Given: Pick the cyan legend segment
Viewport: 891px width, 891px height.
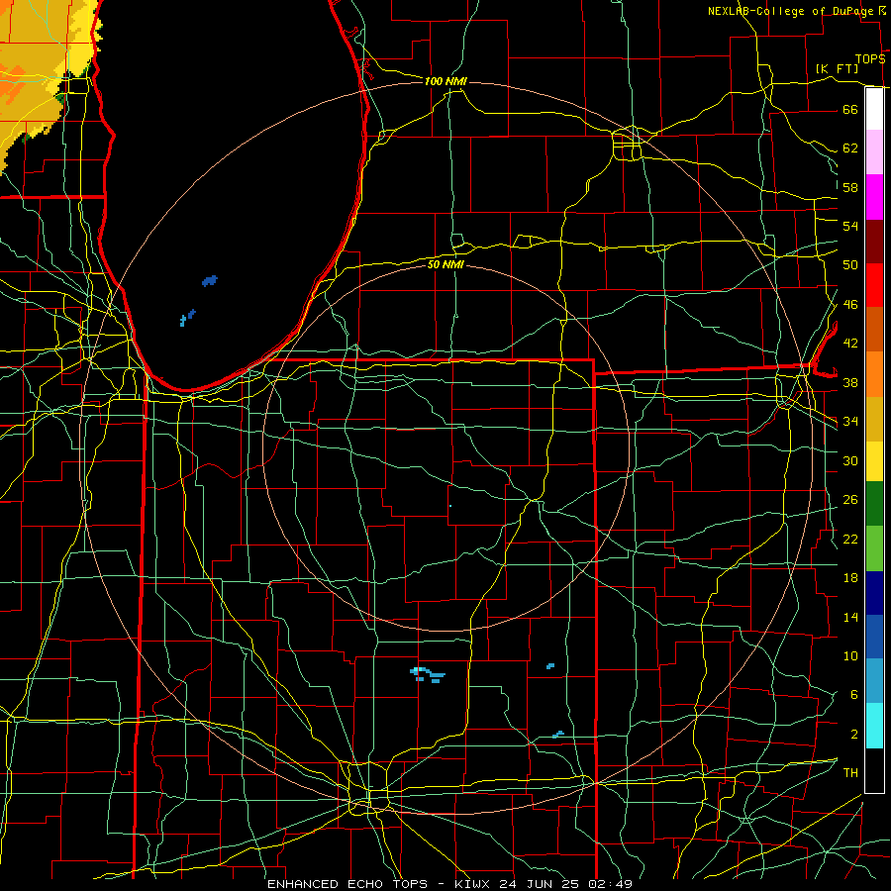Looking at the screenshot, I should point(874,726).
